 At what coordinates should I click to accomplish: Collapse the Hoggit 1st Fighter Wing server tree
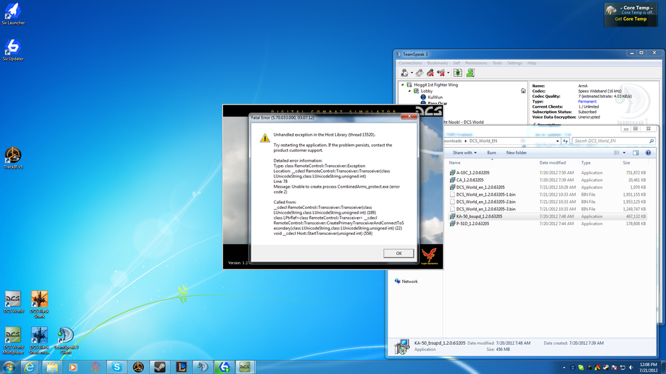pyautogui.click(x=402, y=85)
